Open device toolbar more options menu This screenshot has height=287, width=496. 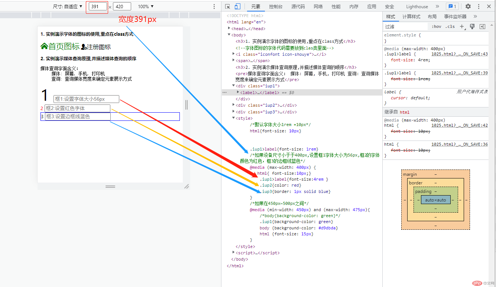214,6
